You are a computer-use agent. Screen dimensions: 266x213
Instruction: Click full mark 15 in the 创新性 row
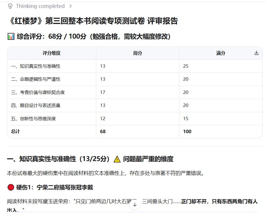point(186,118)
